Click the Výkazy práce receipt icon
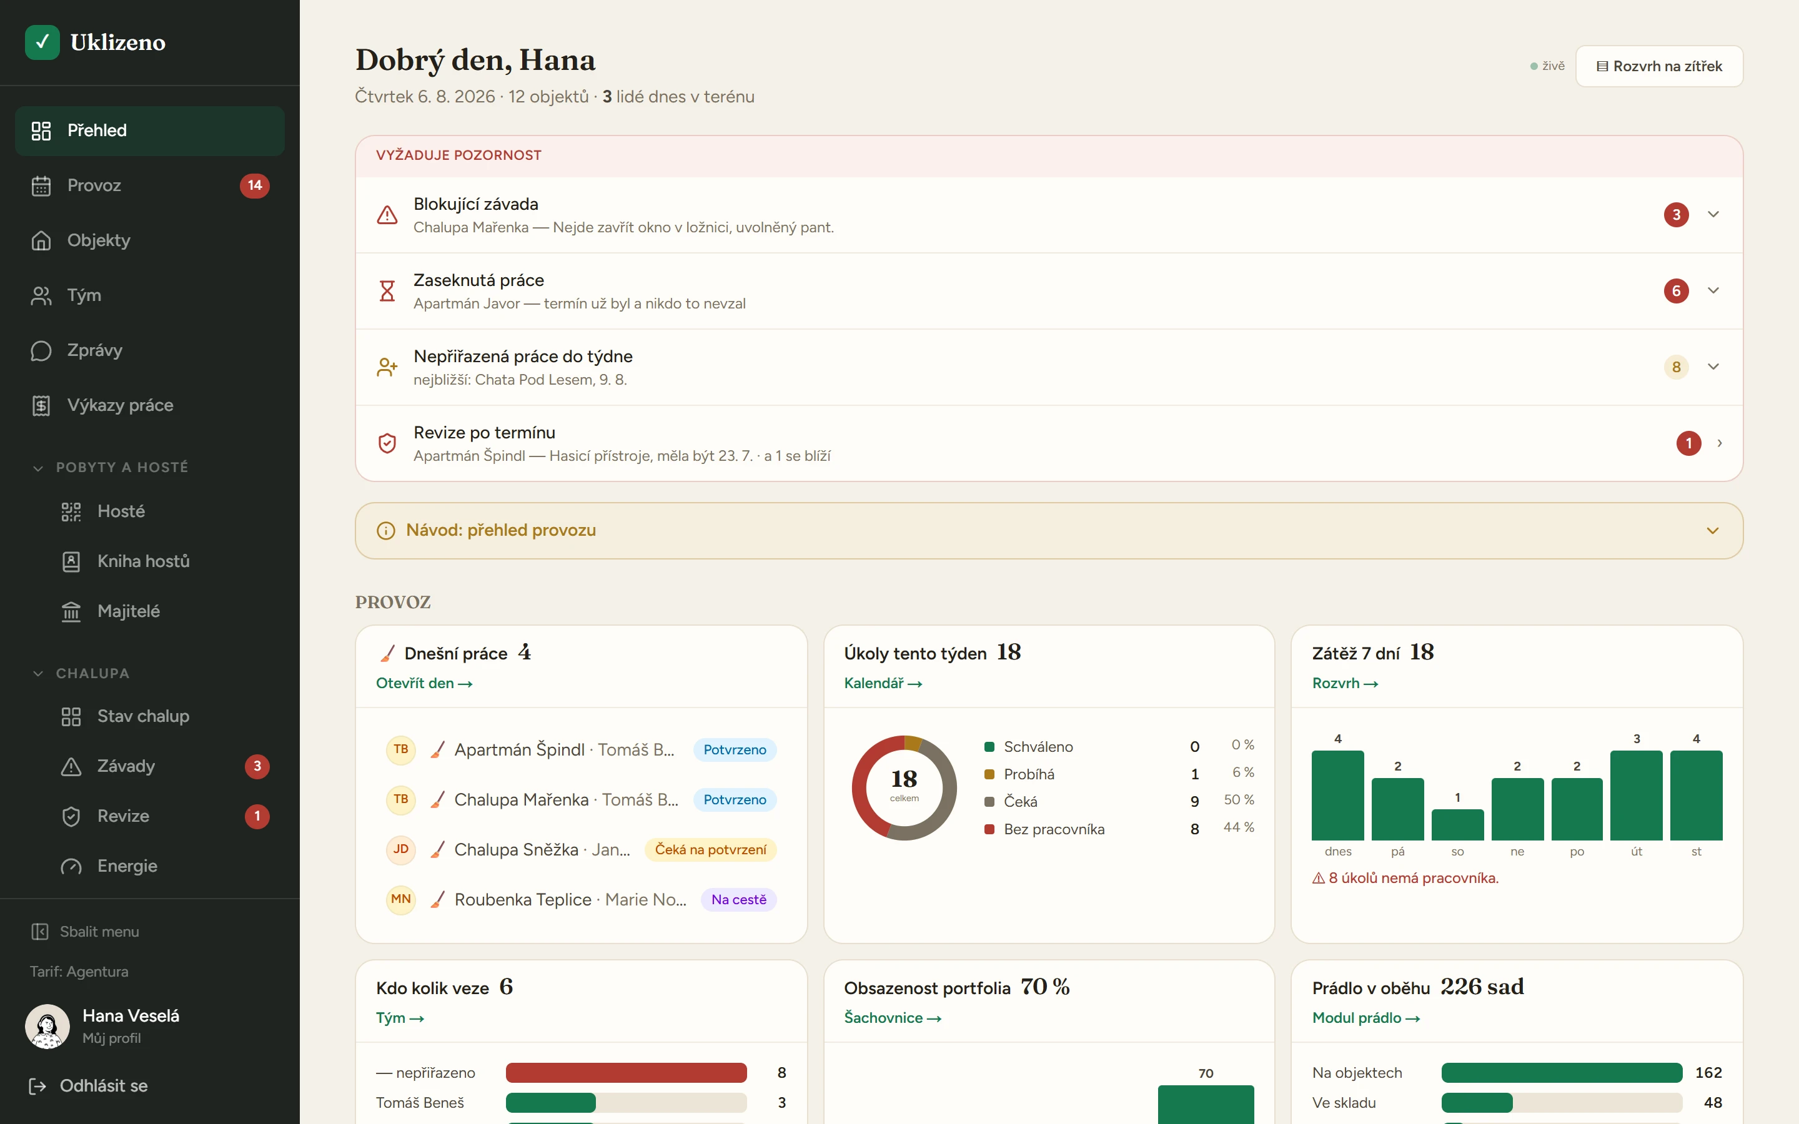The width and height of the screenshot is (1799, 1124). 41,406
